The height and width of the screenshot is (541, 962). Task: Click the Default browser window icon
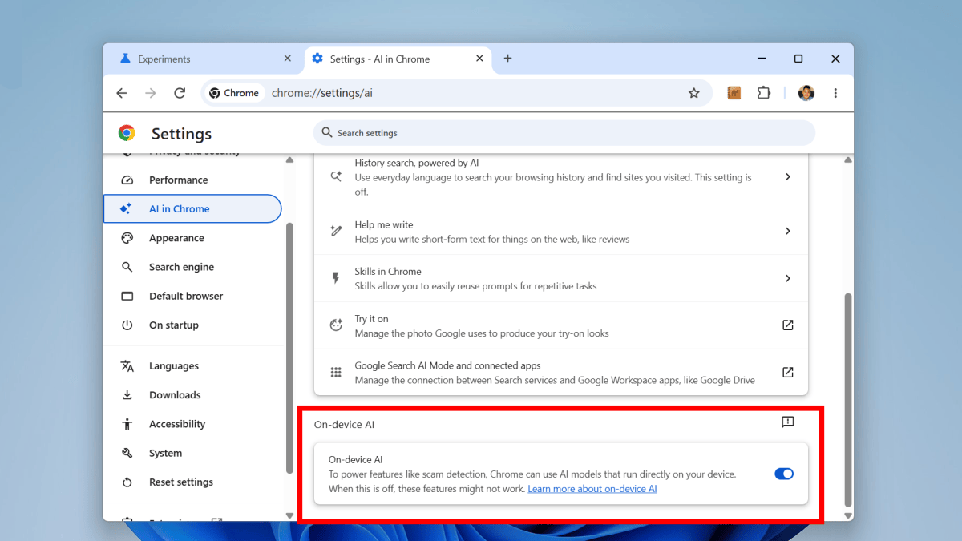point(127,296)
